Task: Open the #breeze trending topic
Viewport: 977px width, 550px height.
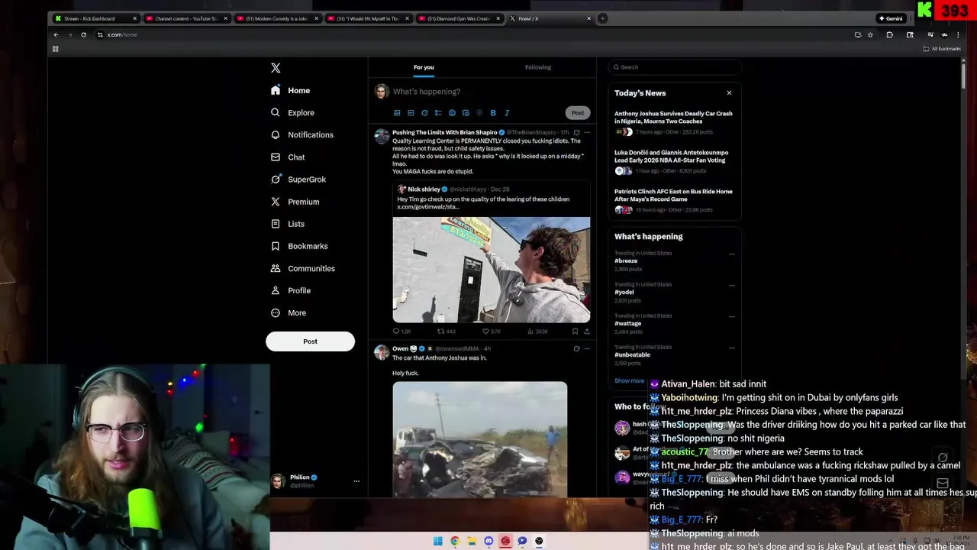Action: [626, 261]
